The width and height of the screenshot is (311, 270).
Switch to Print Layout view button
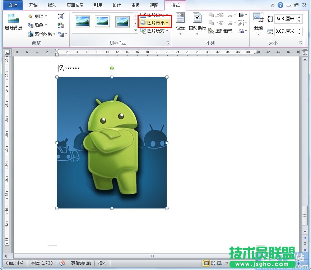point(206,263)
